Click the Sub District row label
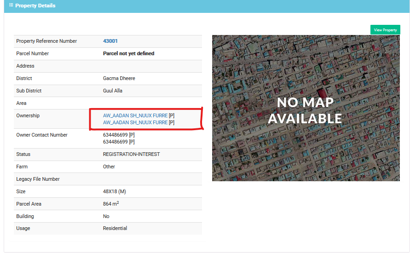This screenshot has height=253, width=410. 29,91
